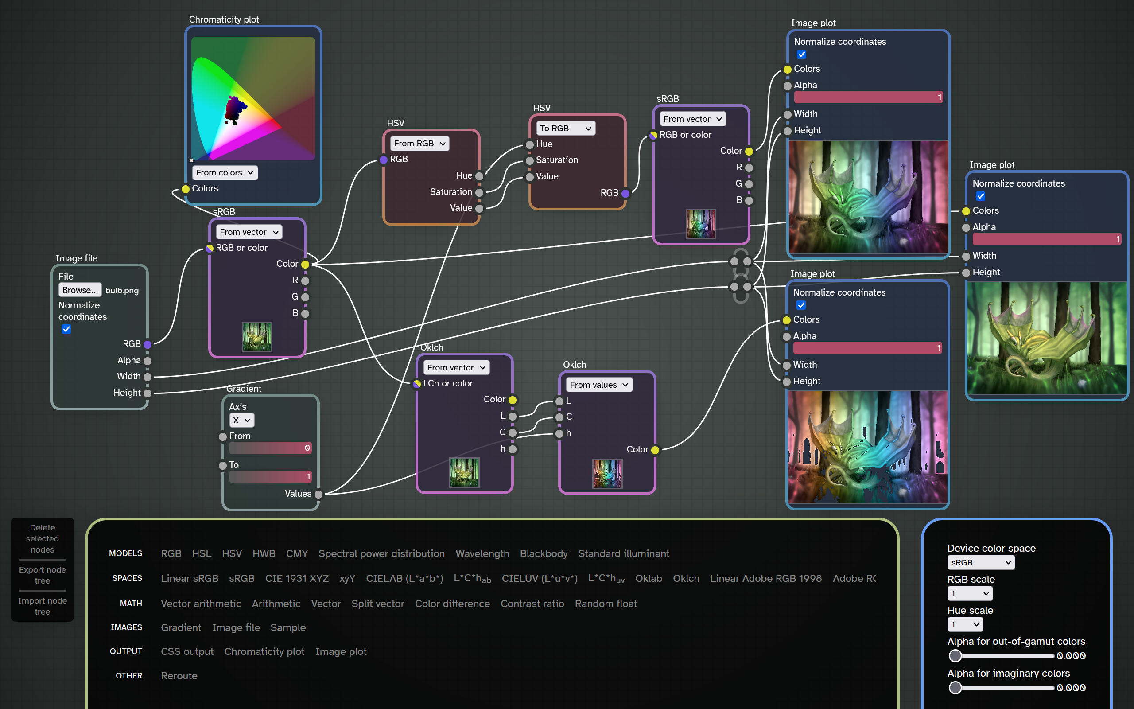
Task: Click the LCh or color input socket
Action: [x=416, y=384]
